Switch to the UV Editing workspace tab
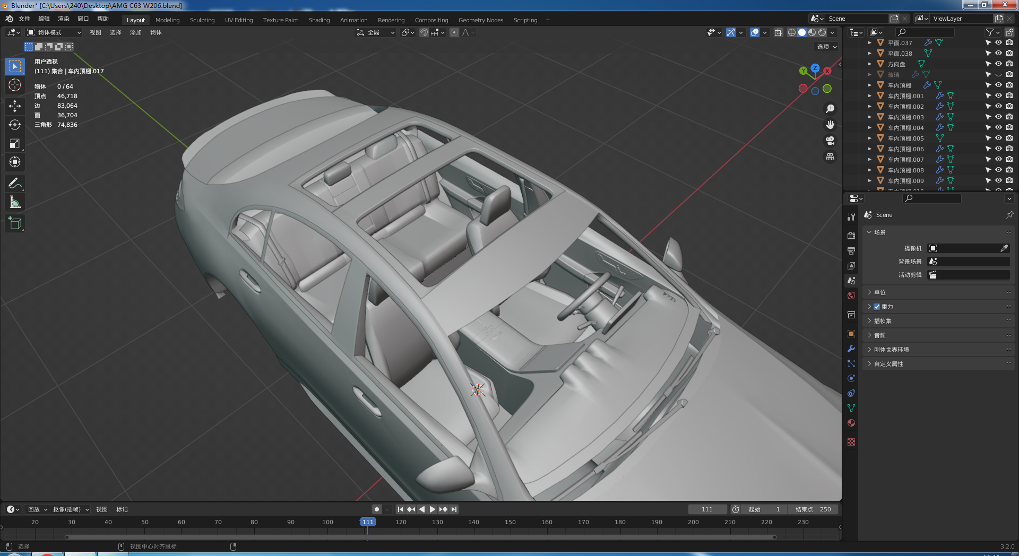The height and width of the screenshot is (556, 1019). (239, 20)
